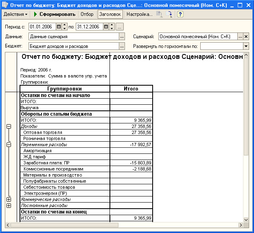Click the save settings icon in toolbar
Image resolution: width=254 pixels, height=233 pixels.
(x=169, y=14)
